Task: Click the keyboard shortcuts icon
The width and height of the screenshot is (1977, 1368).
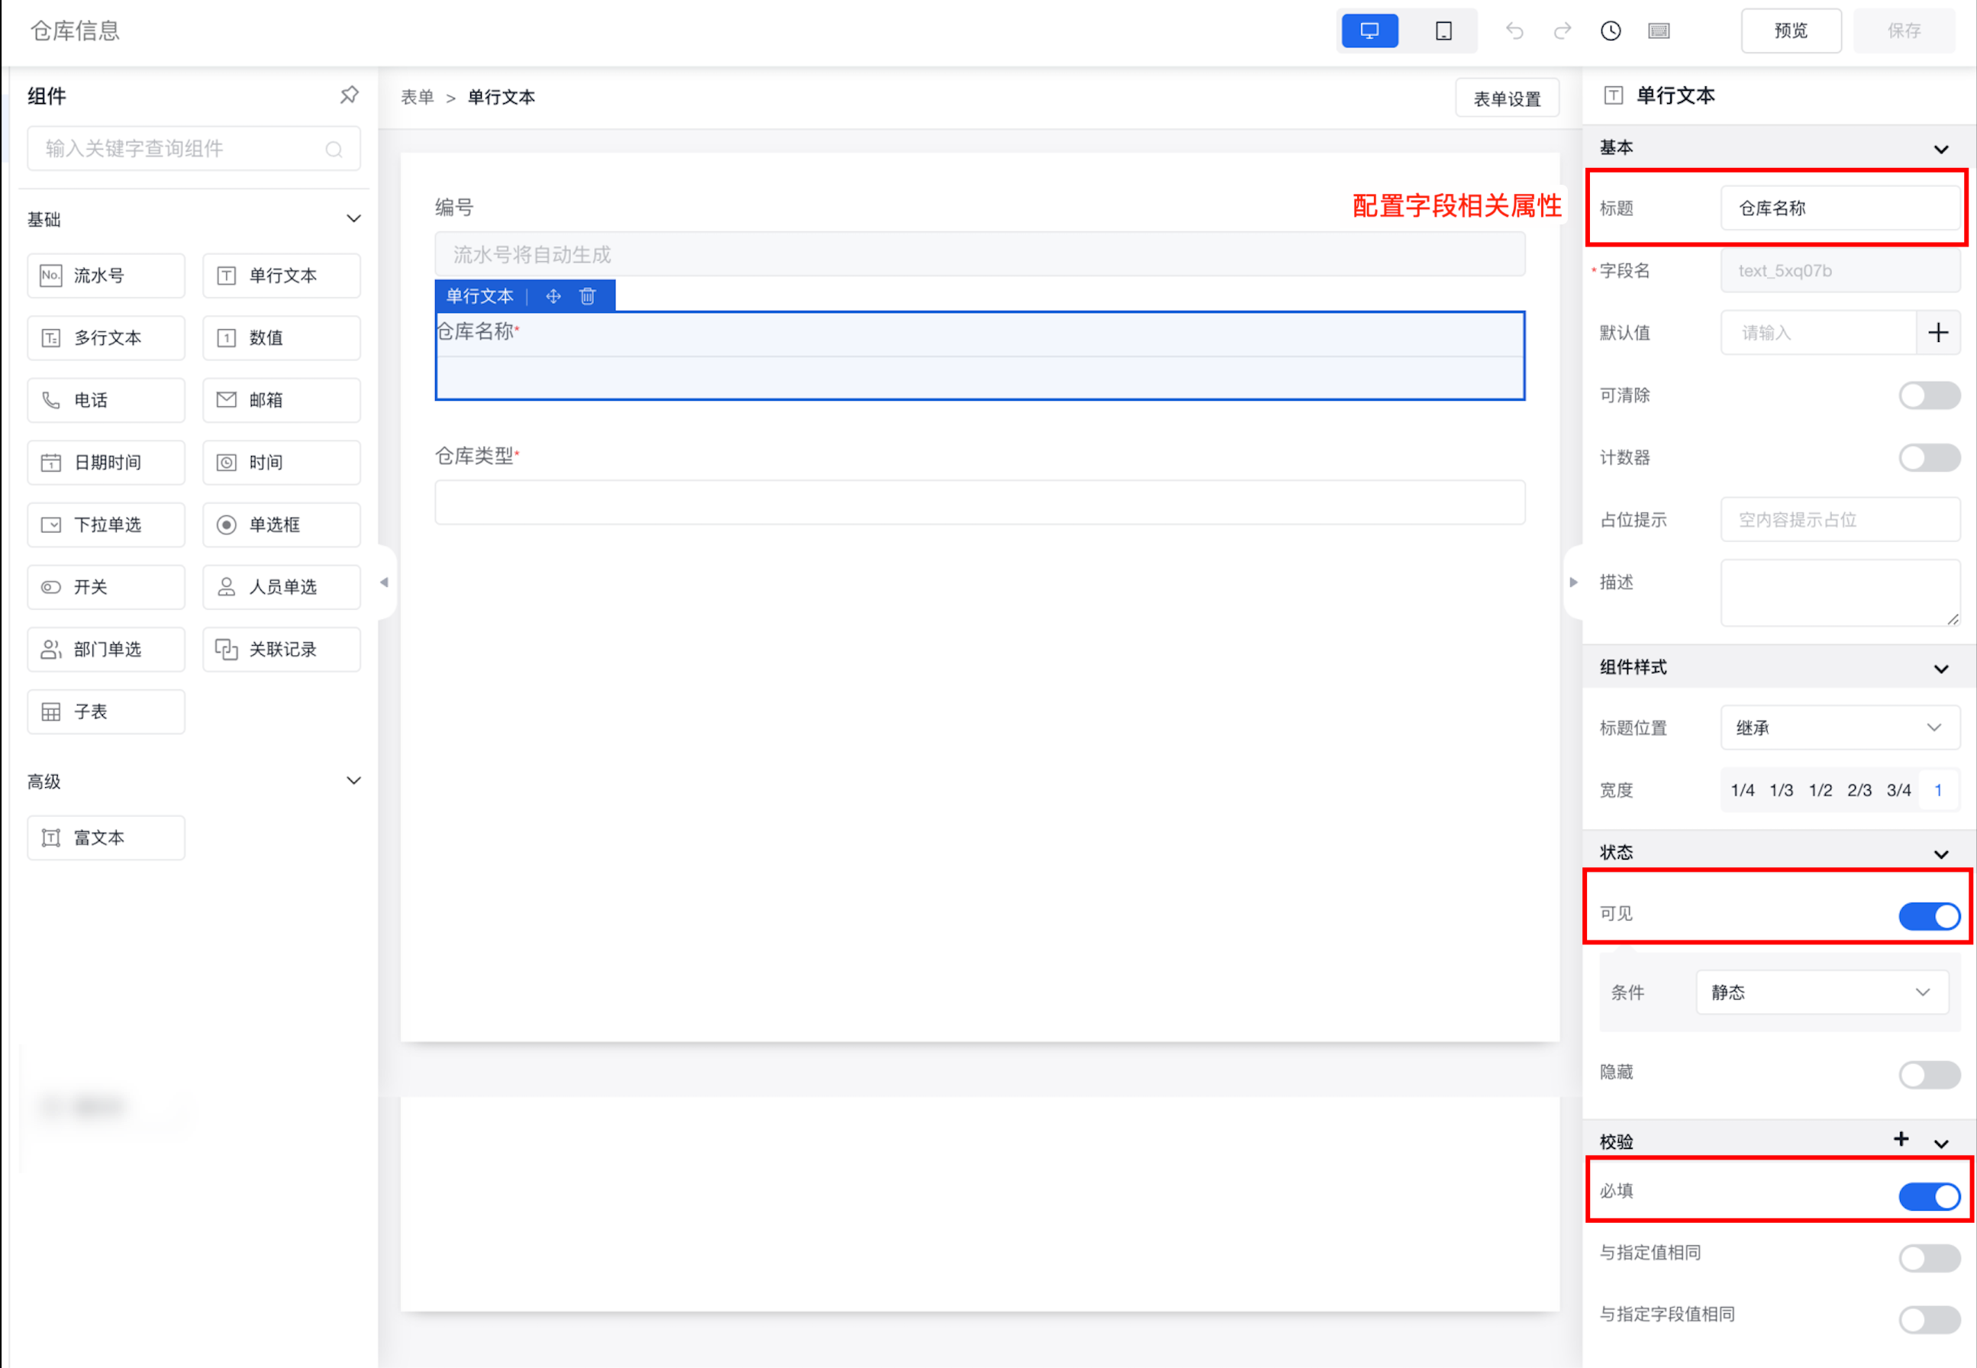Action: (x=1658, y=31)
